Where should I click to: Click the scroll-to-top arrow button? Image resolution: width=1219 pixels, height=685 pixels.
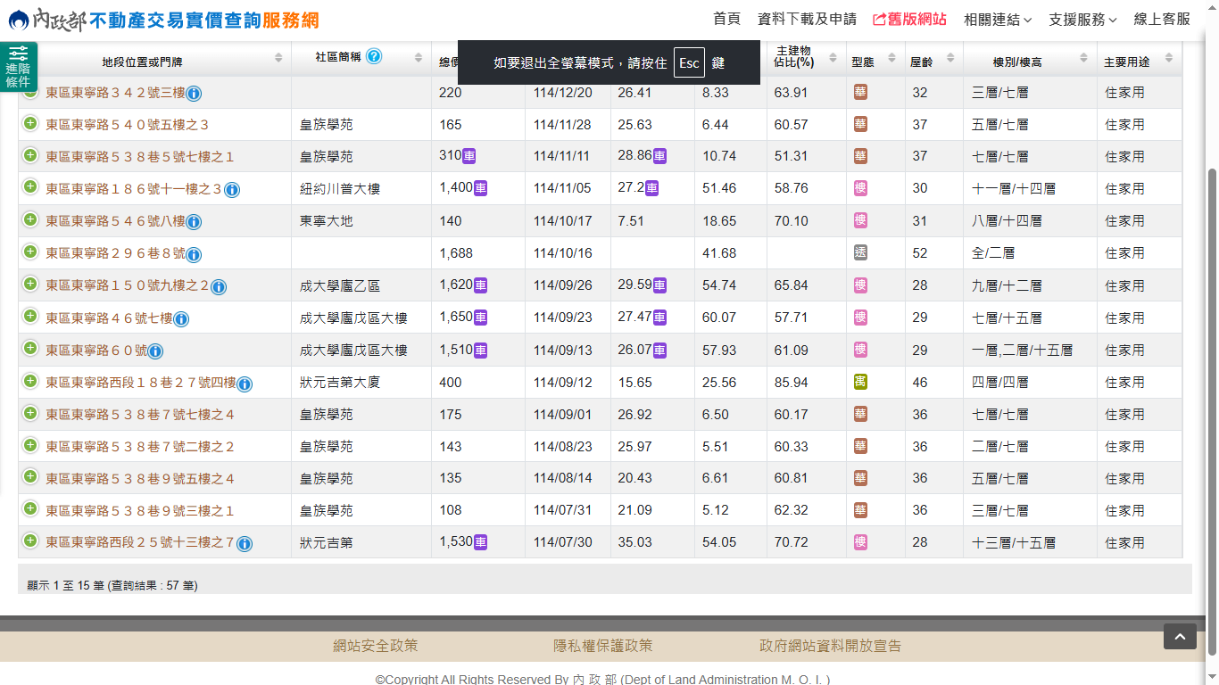(x=1180, y=636)
